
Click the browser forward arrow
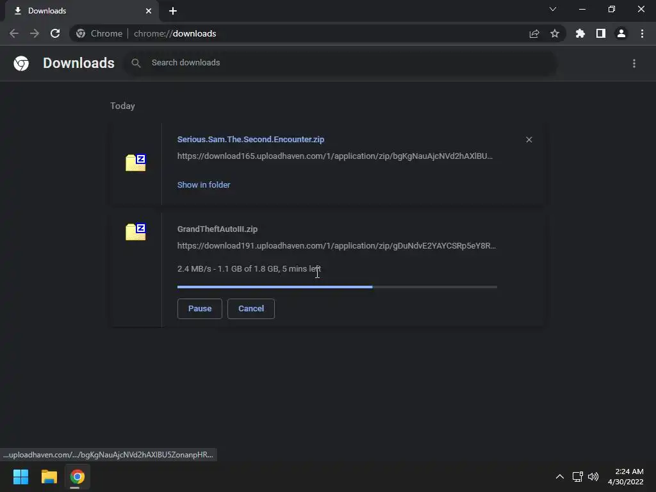pyautogui.click(x=35, y=33)
